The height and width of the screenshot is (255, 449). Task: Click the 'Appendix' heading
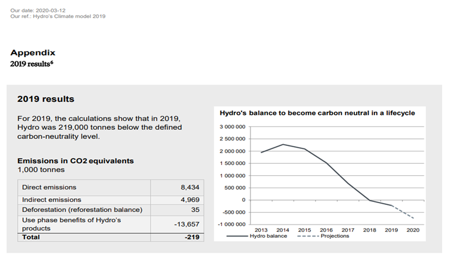point(33,52)
